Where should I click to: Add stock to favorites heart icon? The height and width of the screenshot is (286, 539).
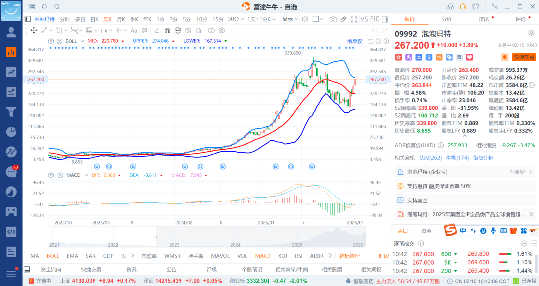(x=470, y=57)
